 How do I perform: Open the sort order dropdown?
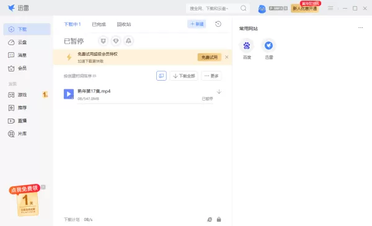tap(80, 76)
